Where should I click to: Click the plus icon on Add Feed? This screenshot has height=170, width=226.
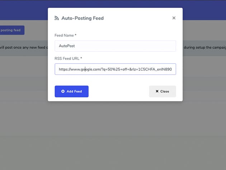pos(63,91)
